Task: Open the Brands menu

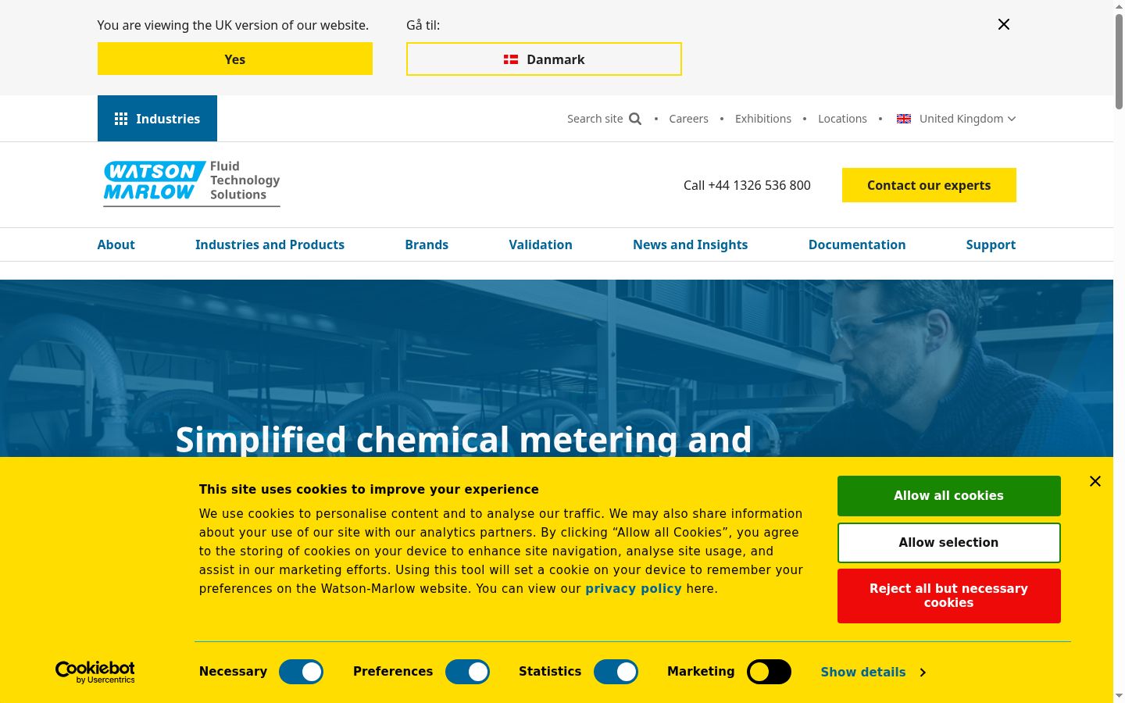Action: 427,244
